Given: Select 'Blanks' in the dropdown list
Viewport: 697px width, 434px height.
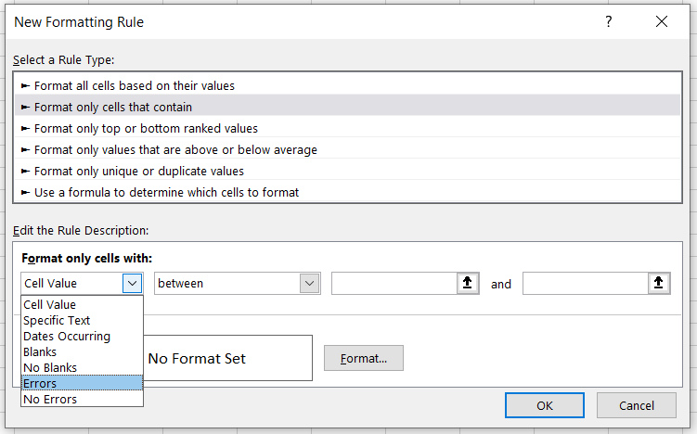Looking at the screenshot, I should click(40, 352).
